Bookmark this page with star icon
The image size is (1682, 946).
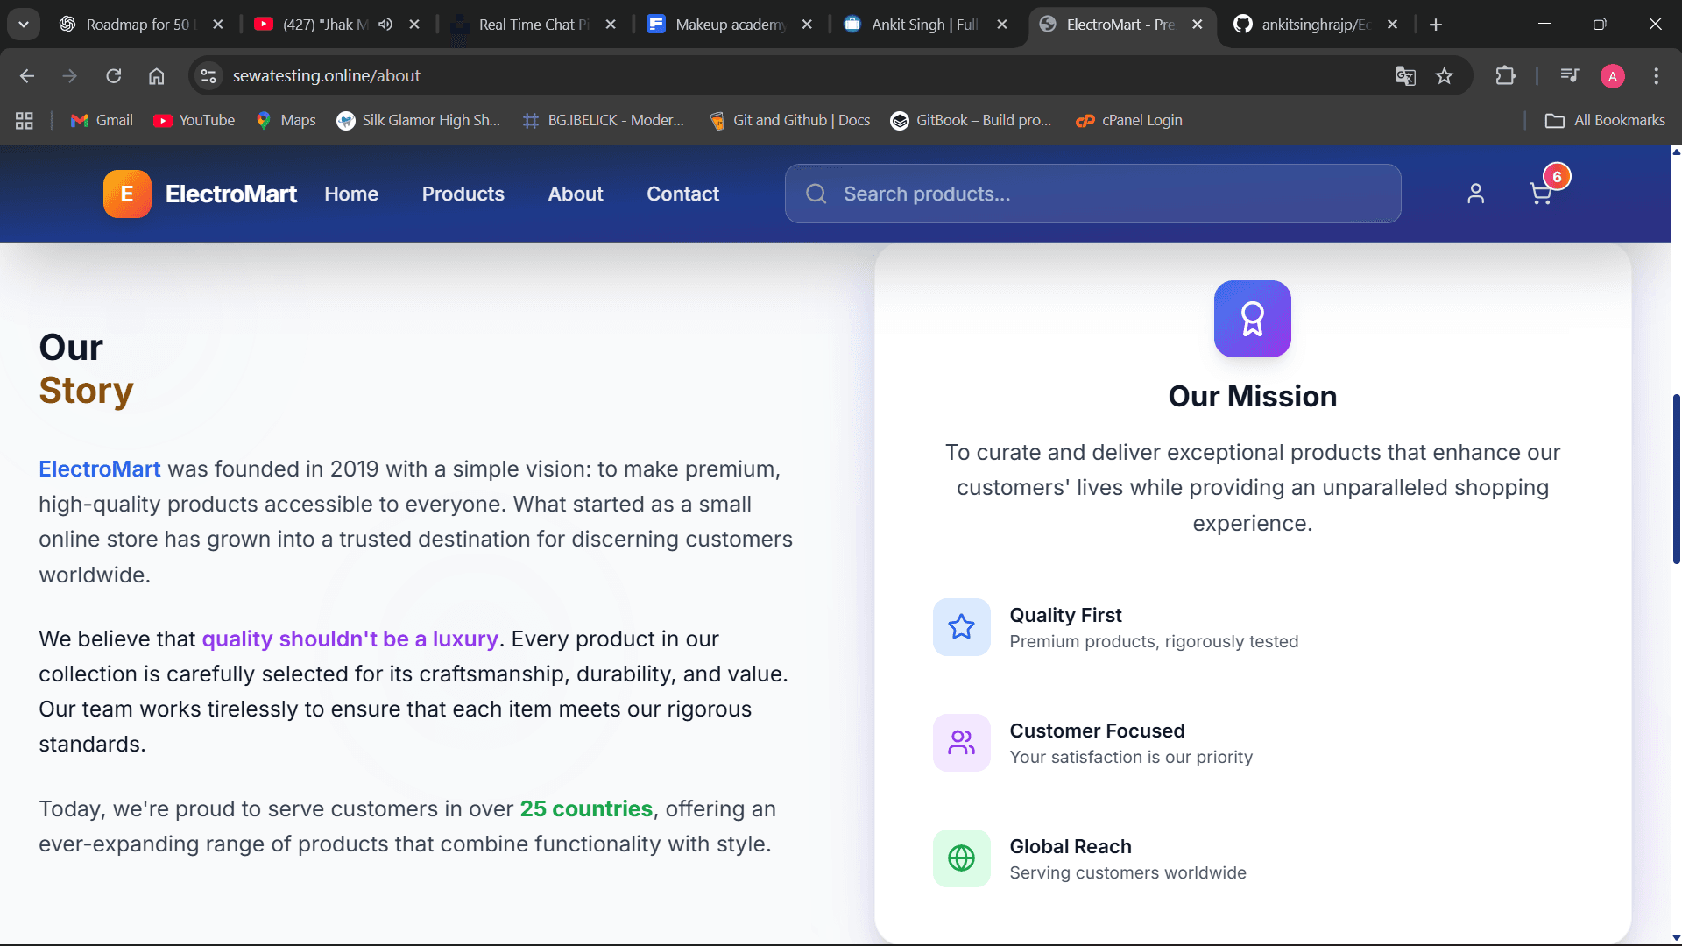(1445, 76)
